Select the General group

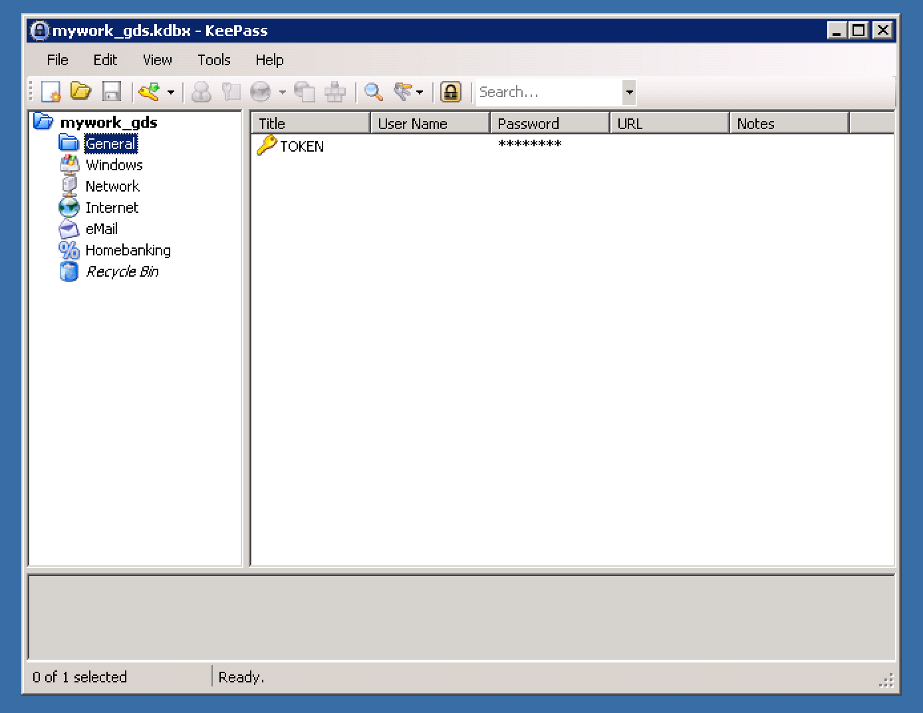(x=111, y=144)
